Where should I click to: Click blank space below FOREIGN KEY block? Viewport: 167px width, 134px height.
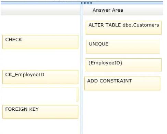point(40,126)
